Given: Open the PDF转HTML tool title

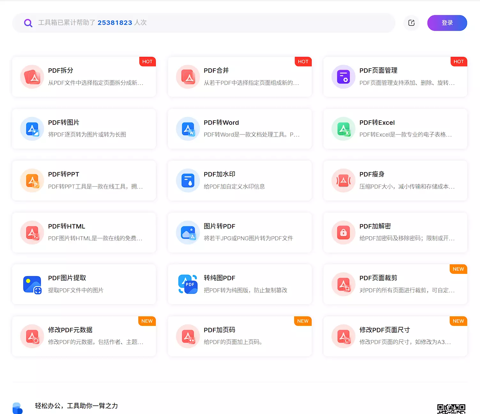Looking at the screenshot, I should click(66, 226).
